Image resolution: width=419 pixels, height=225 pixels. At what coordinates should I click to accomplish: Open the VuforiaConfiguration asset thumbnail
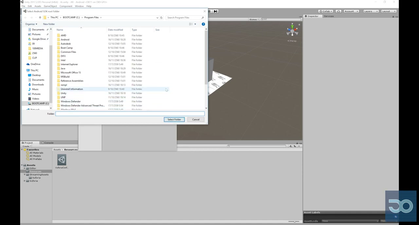[62, 160]
